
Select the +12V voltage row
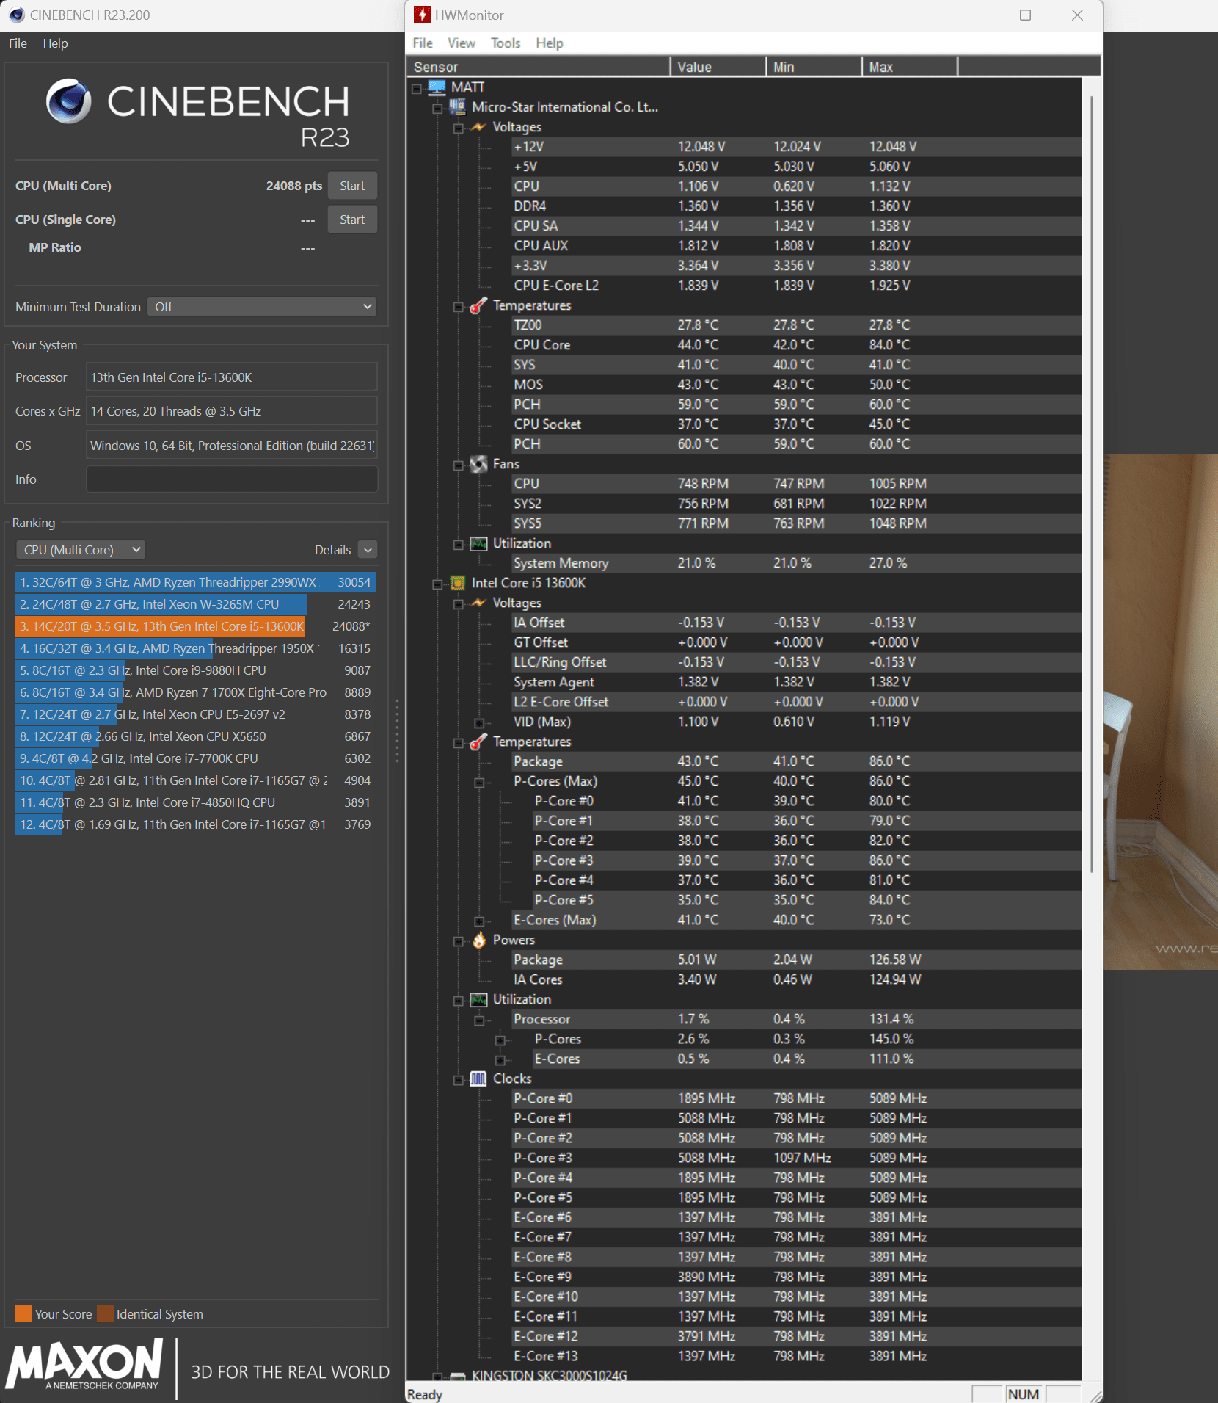click(x=796, y=147)
